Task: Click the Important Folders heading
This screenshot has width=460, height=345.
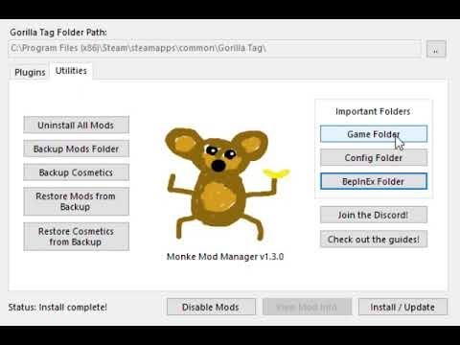Action: click(x=373, y=111)
